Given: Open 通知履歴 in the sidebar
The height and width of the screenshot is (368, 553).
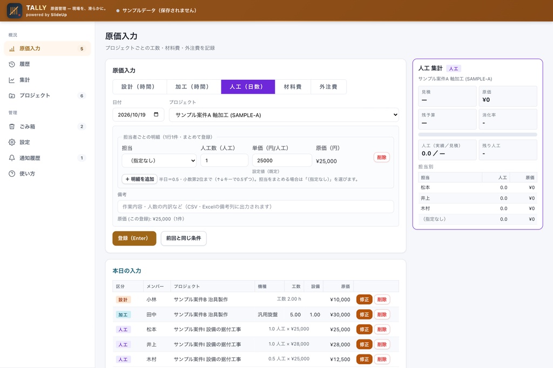Looking at the screenshot, I should tap(48, 158).
